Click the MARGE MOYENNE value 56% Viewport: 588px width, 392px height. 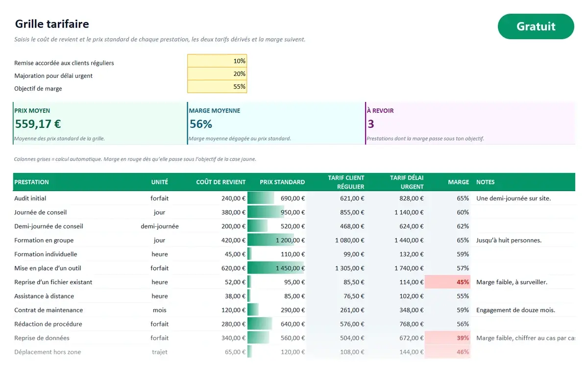[201, 124]
